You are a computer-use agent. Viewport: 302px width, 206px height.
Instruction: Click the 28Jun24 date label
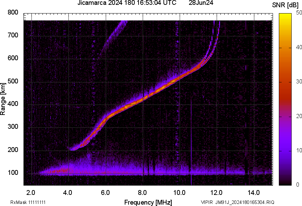(201, 3)
